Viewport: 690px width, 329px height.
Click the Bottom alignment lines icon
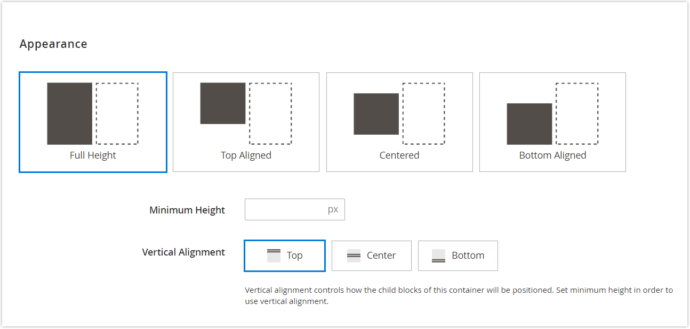tap(438, 256)
